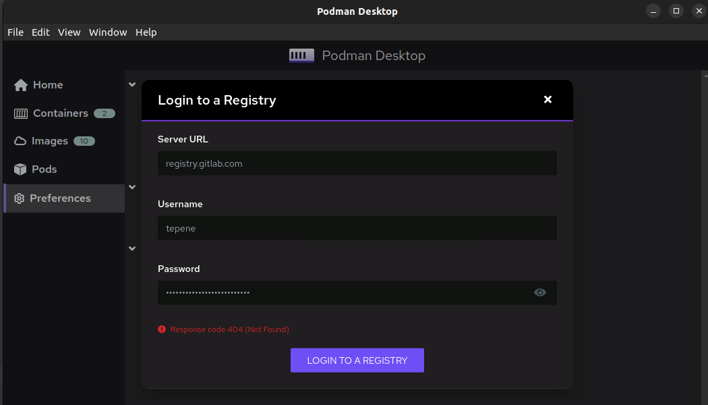This screenshot has height=405, width=708.
Task: Click the Podman Desktop logo icon
Action: [301, 55]
